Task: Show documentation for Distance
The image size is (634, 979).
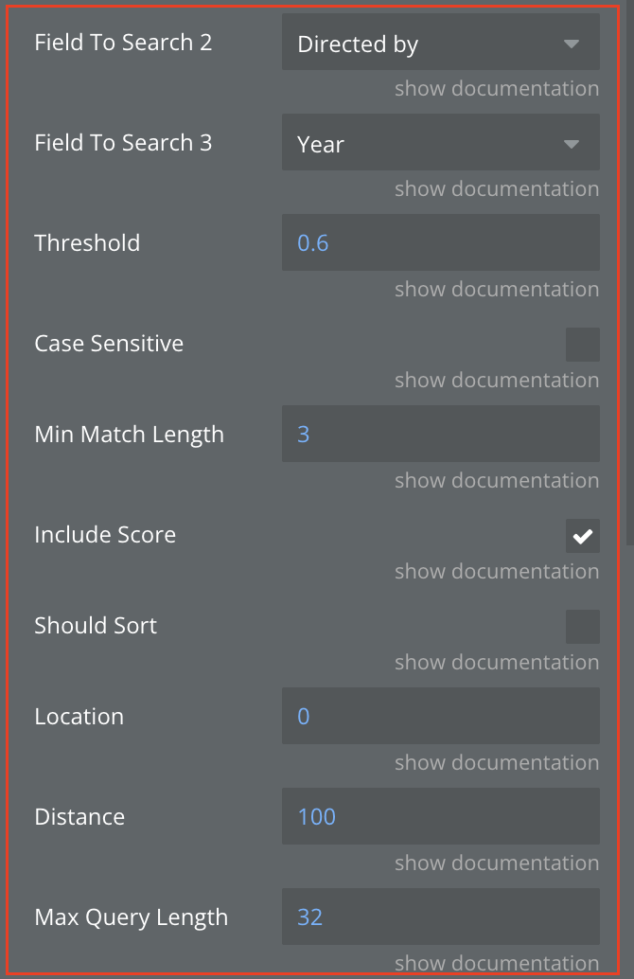Action: click(497, 863)
